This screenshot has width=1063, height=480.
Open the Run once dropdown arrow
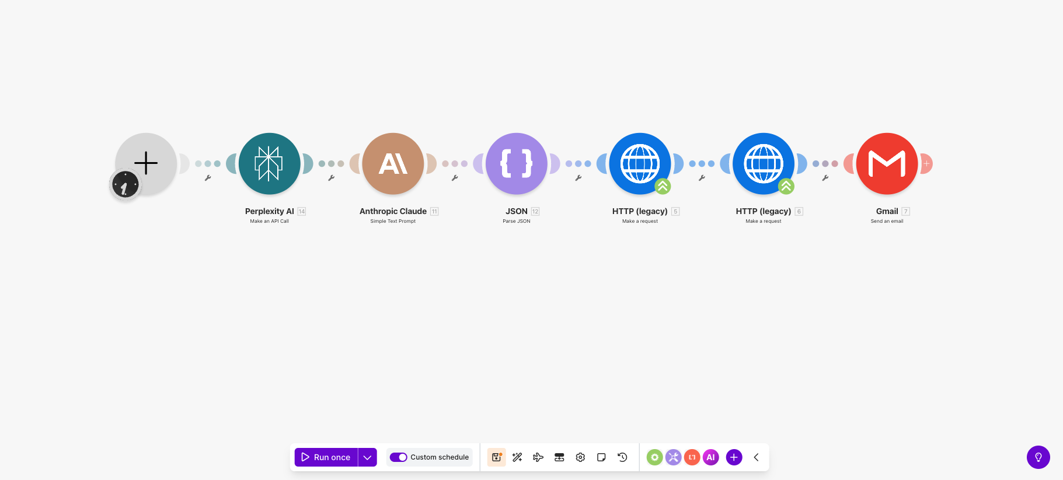coord(367,457)
